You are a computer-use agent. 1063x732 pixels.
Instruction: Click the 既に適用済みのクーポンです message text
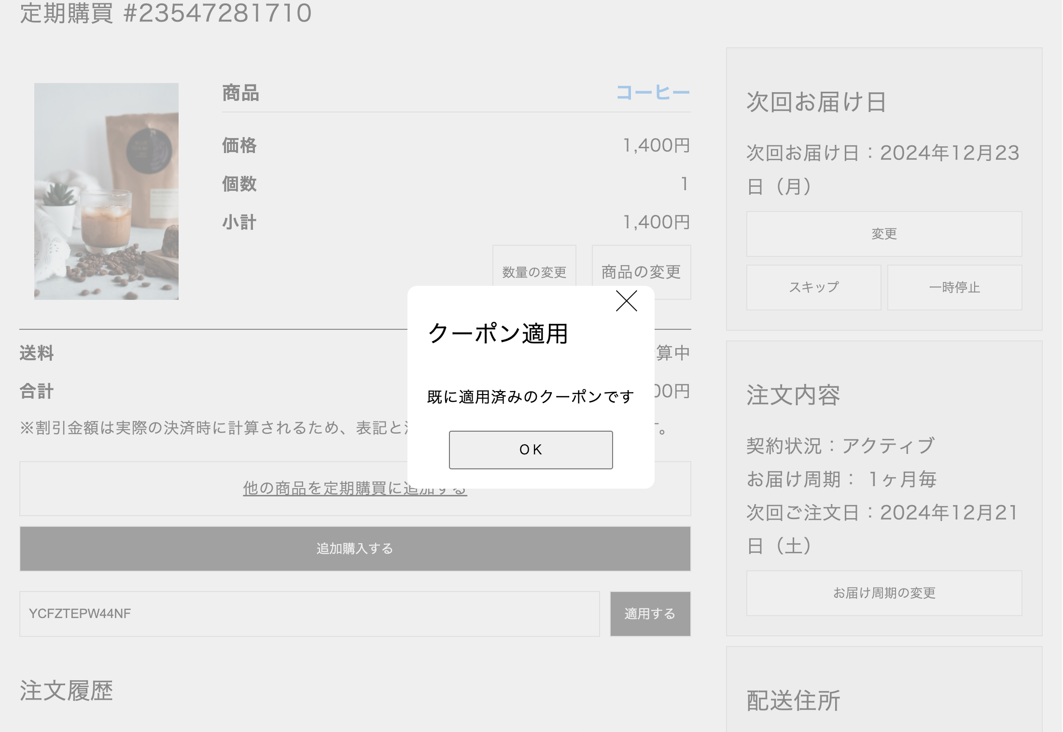(530, 397)
